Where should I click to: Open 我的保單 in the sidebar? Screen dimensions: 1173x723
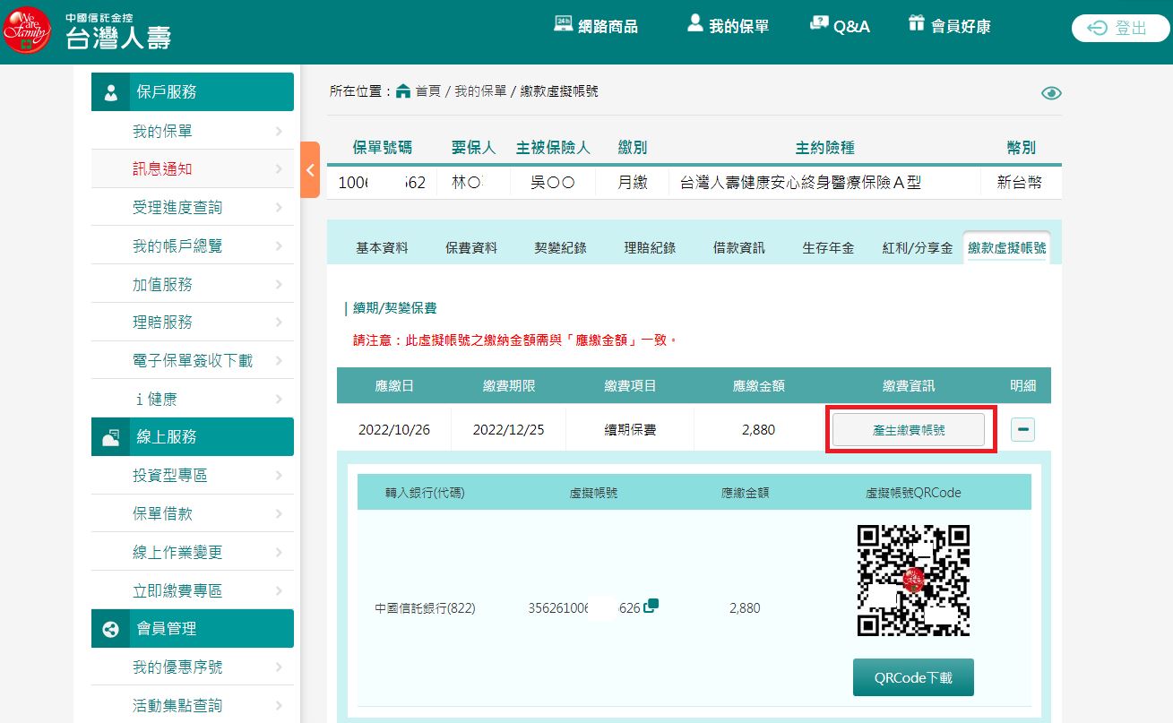tap(193, 132)
